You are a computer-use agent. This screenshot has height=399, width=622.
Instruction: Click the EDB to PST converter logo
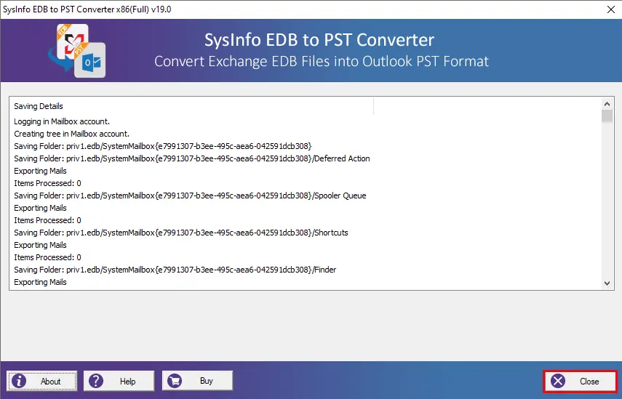coord(77,50)
